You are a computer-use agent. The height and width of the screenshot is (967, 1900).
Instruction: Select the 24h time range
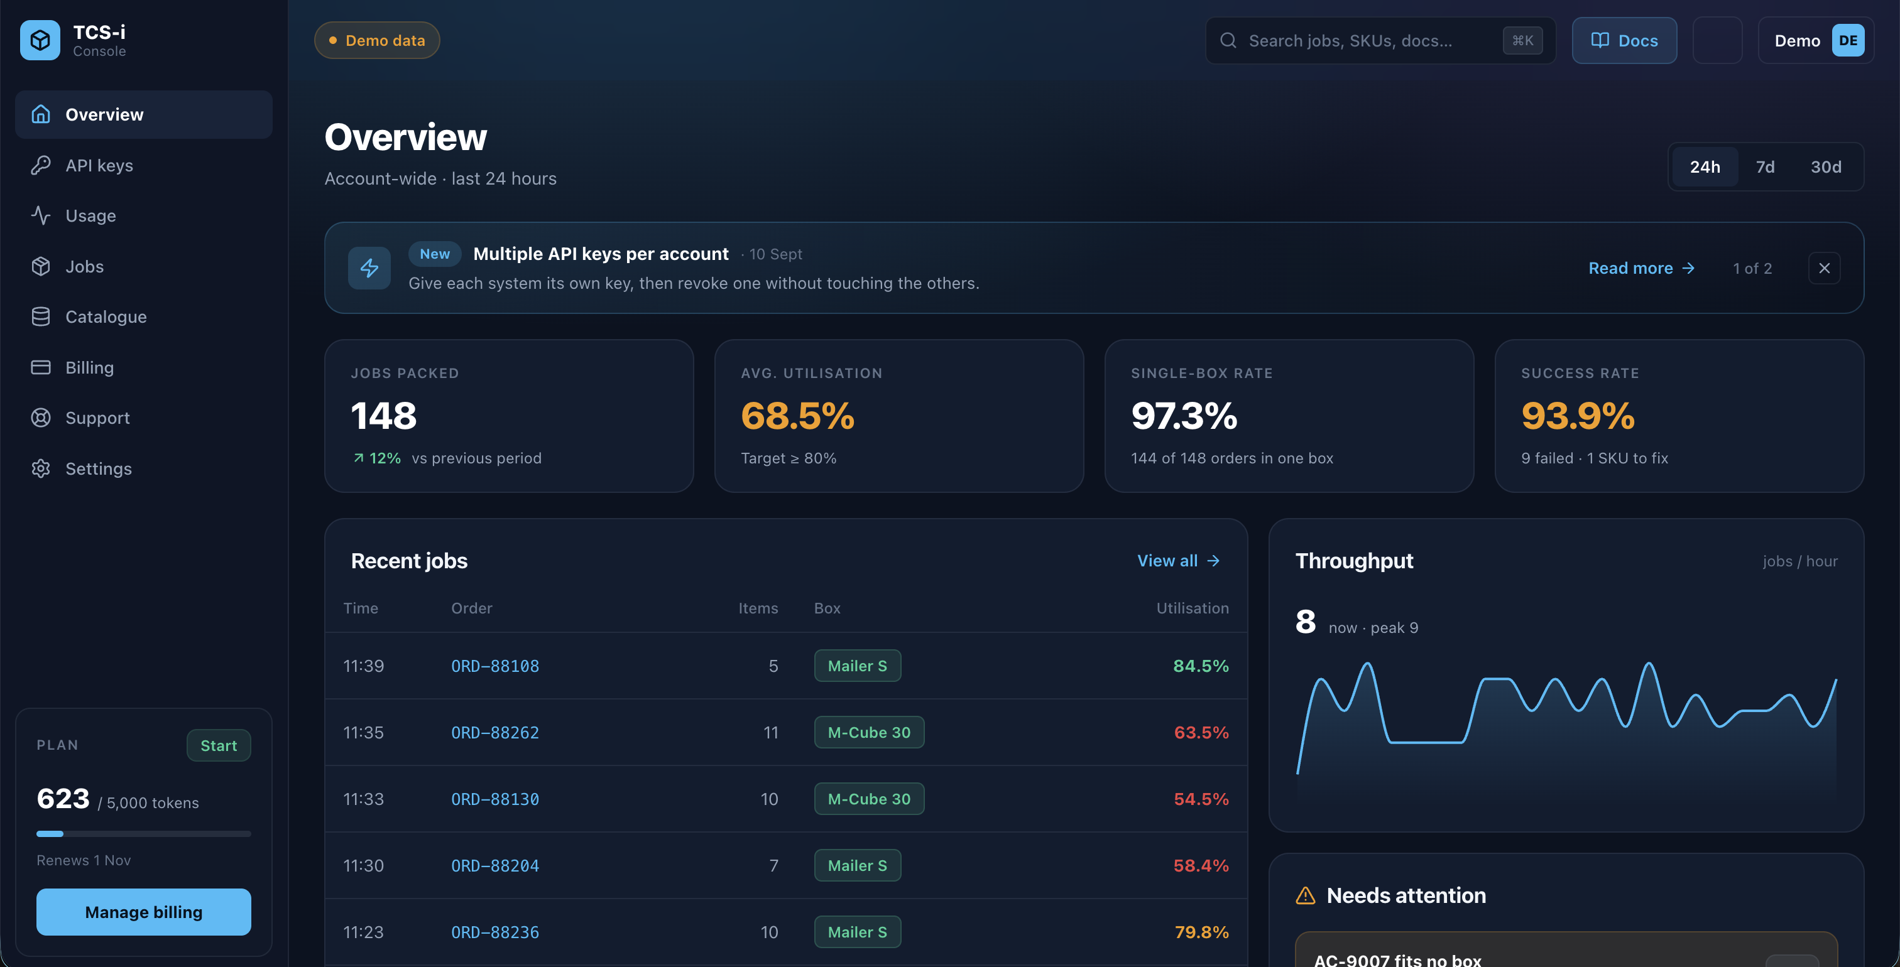pos(1705,166)
